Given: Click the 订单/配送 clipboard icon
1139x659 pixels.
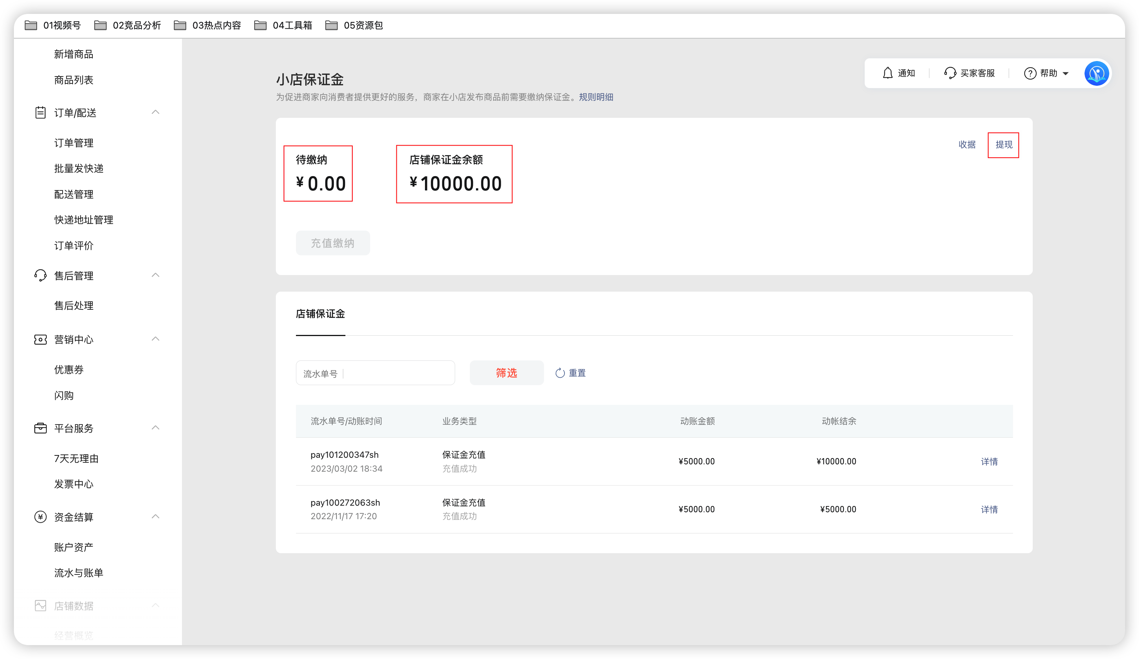Looking at the screenshot, I should (40, 112).
